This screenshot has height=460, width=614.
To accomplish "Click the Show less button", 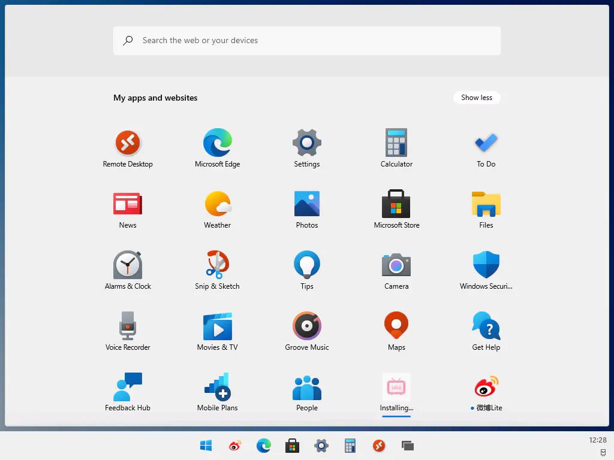I will (x=477, y=98).
